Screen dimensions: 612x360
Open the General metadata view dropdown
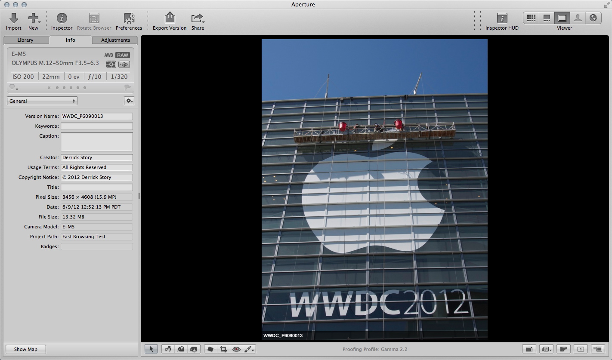pyautogui.click(x=42, y=101)
